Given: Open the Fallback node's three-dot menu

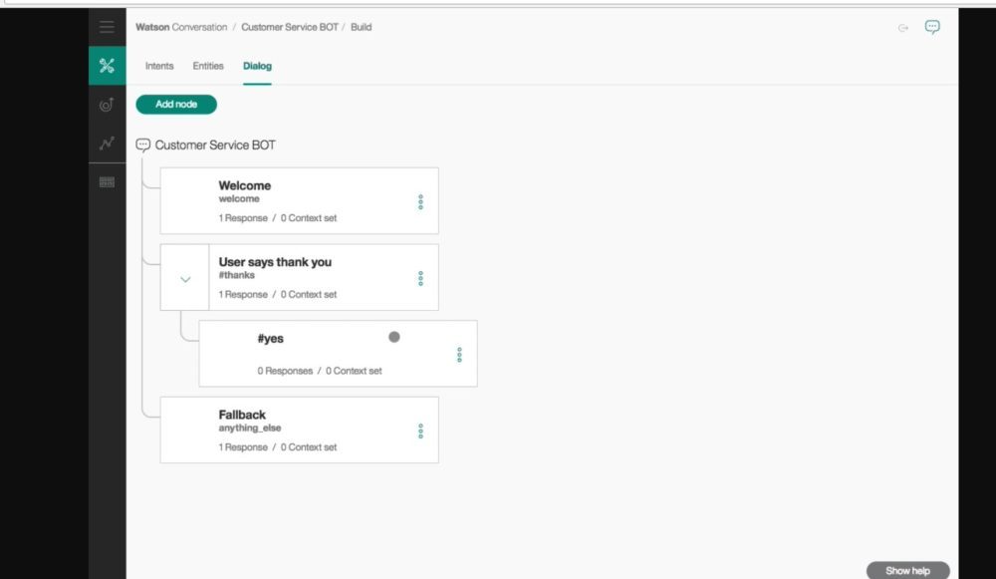Looking at the screenshot, I should click(x=420, y=431).
